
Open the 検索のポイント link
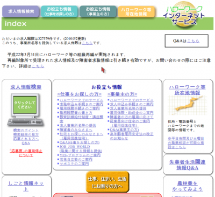[x=26, y=130]
